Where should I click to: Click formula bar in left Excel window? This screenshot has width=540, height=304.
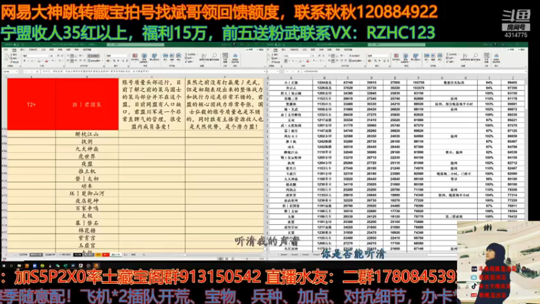pyautogui.click(x=151, y=72)
